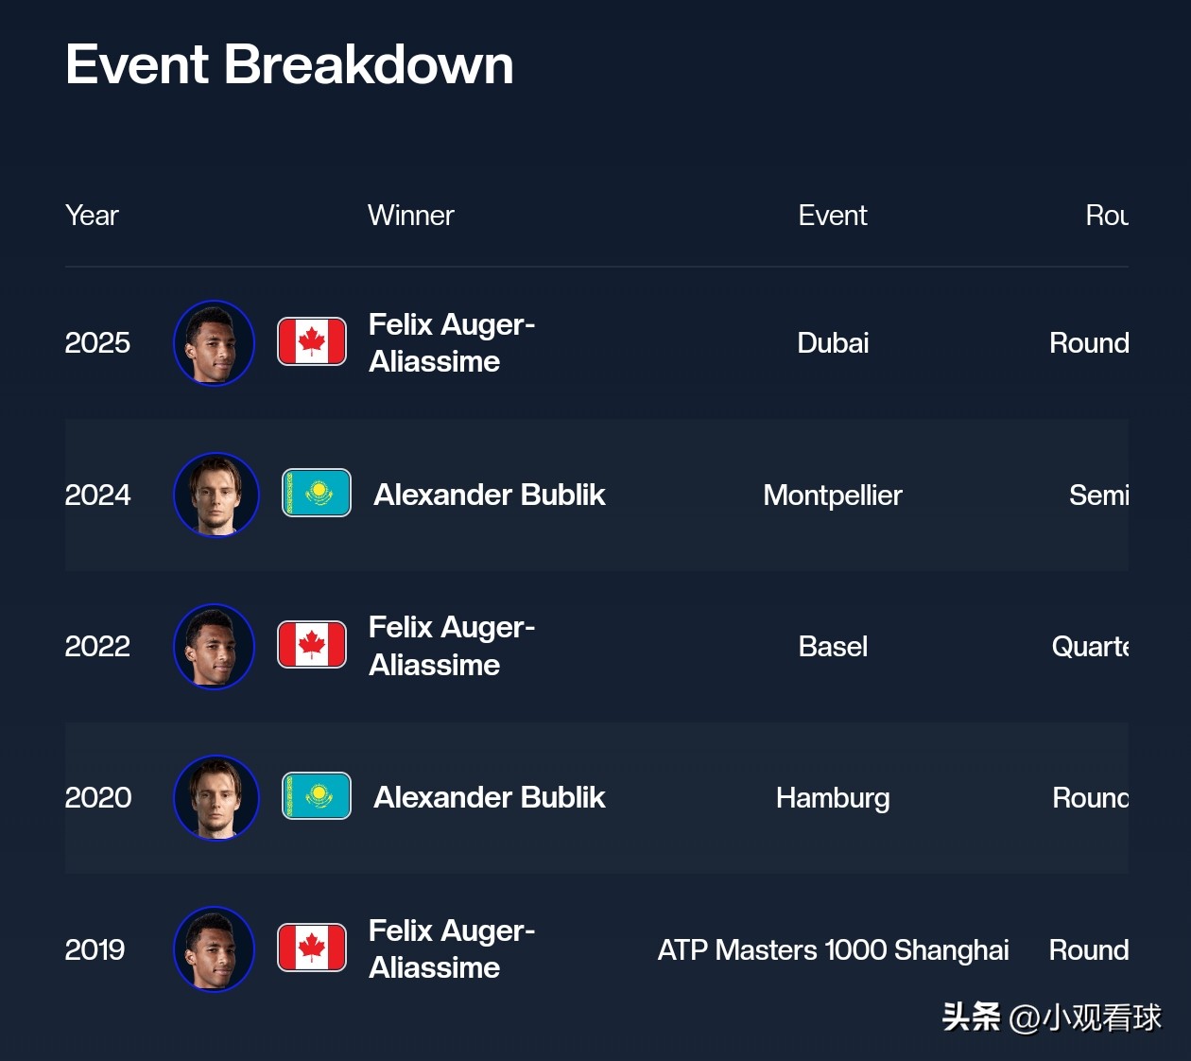Click Bublik's player photo in 2020 row
1191x1061 pixels.
(216, 797)
